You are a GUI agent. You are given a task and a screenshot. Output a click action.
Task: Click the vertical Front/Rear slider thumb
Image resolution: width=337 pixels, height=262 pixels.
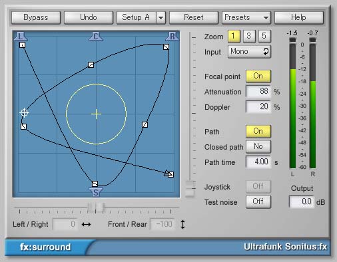click(190, 189)
